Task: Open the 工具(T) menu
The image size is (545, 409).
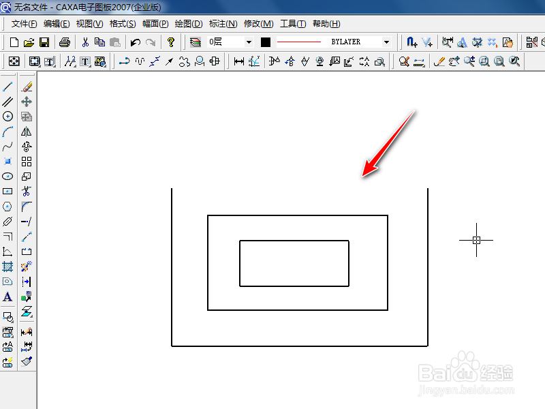Action: click(x=293, y=24)
